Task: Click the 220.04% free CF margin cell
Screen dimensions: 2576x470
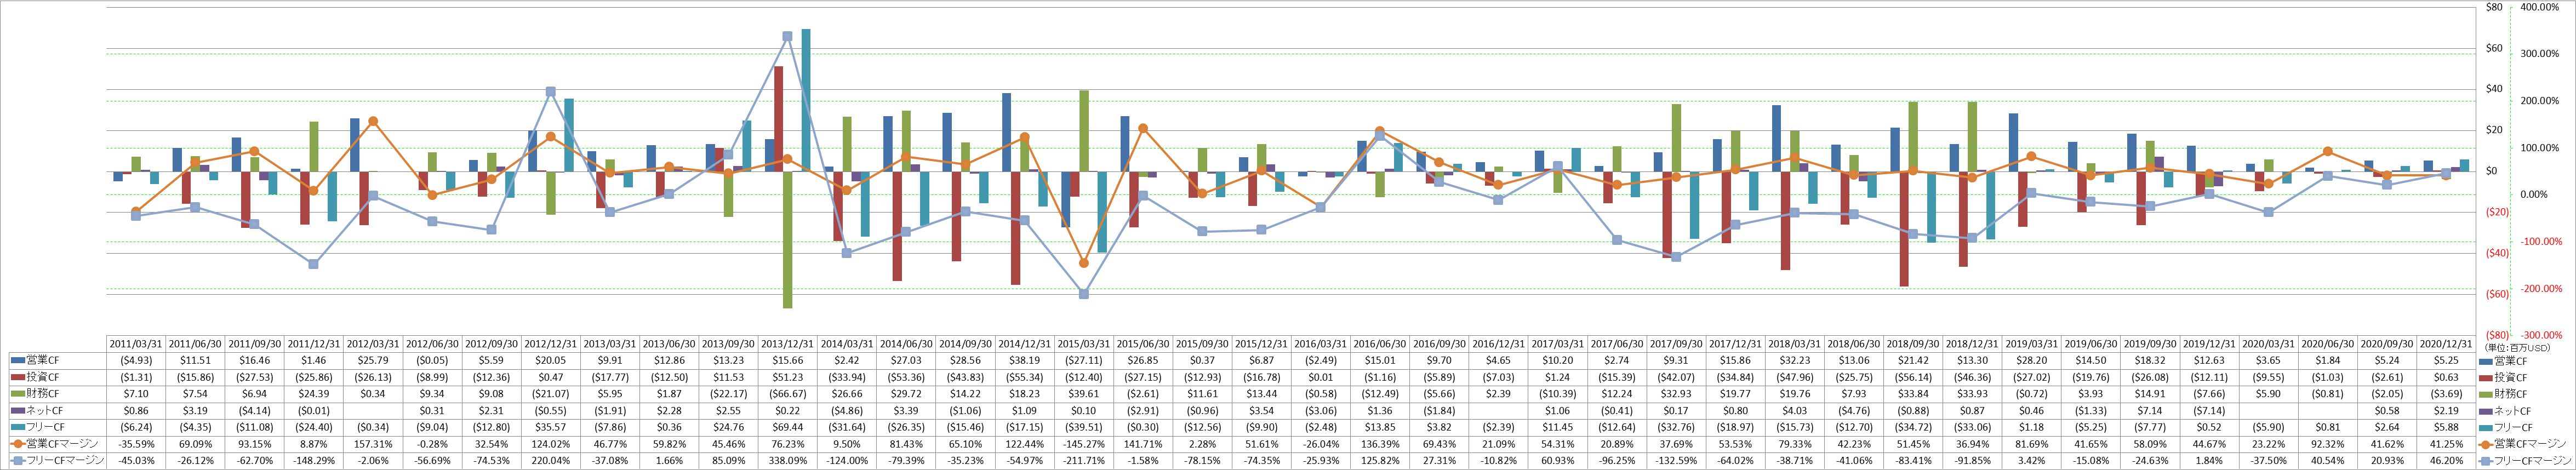Action: [551, 461]
